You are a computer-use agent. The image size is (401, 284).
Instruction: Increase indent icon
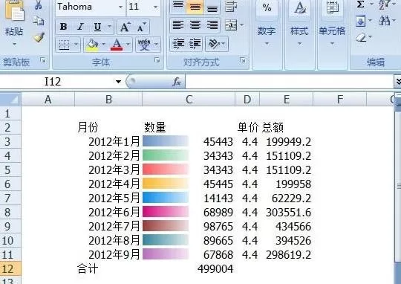[195, 44]
